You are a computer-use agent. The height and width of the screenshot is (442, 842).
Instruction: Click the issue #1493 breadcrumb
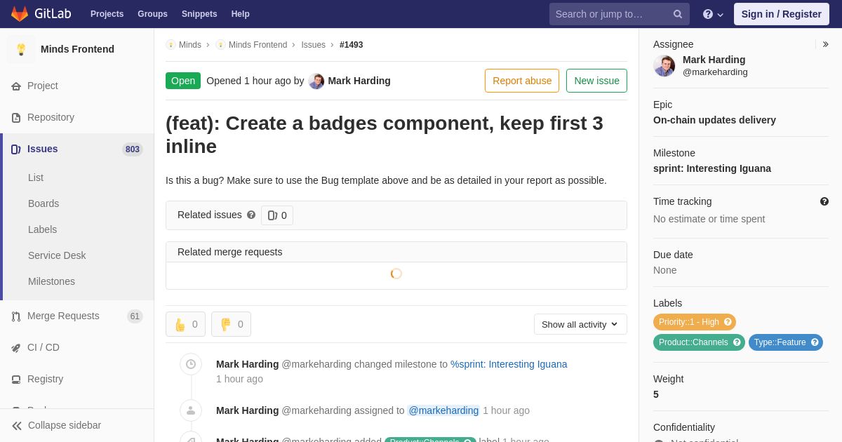click(x=351, y=45)
